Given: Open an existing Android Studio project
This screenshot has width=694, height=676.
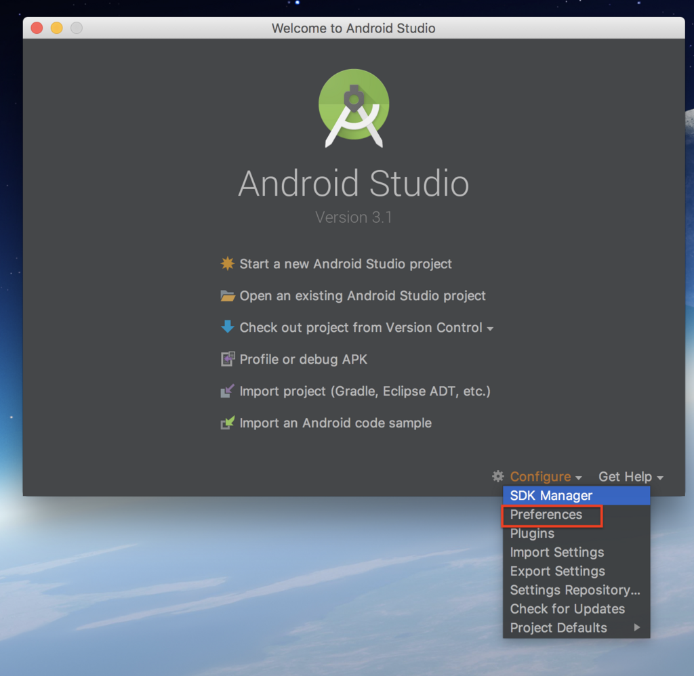Looking at the screenshot, I should [x=363, y=295].
